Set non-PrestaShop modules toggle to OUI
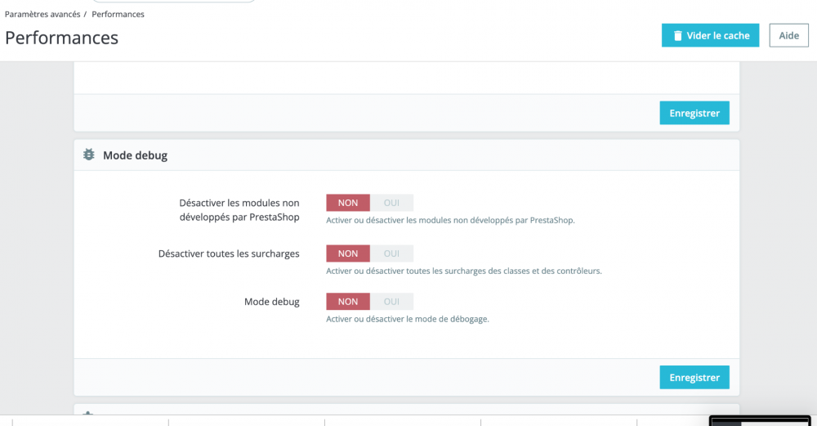Image resolution: width=817 pixels, height=426 pixels. tap(392, 203)
